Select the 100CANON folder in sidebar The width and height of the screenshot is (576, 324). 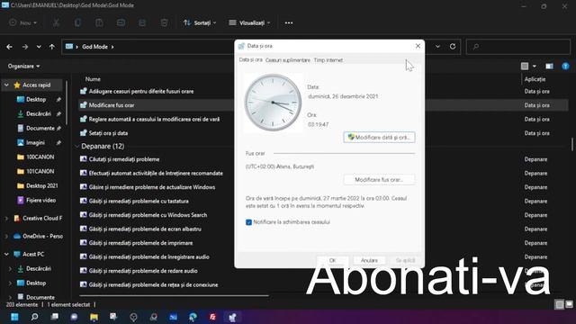point(40,157)
